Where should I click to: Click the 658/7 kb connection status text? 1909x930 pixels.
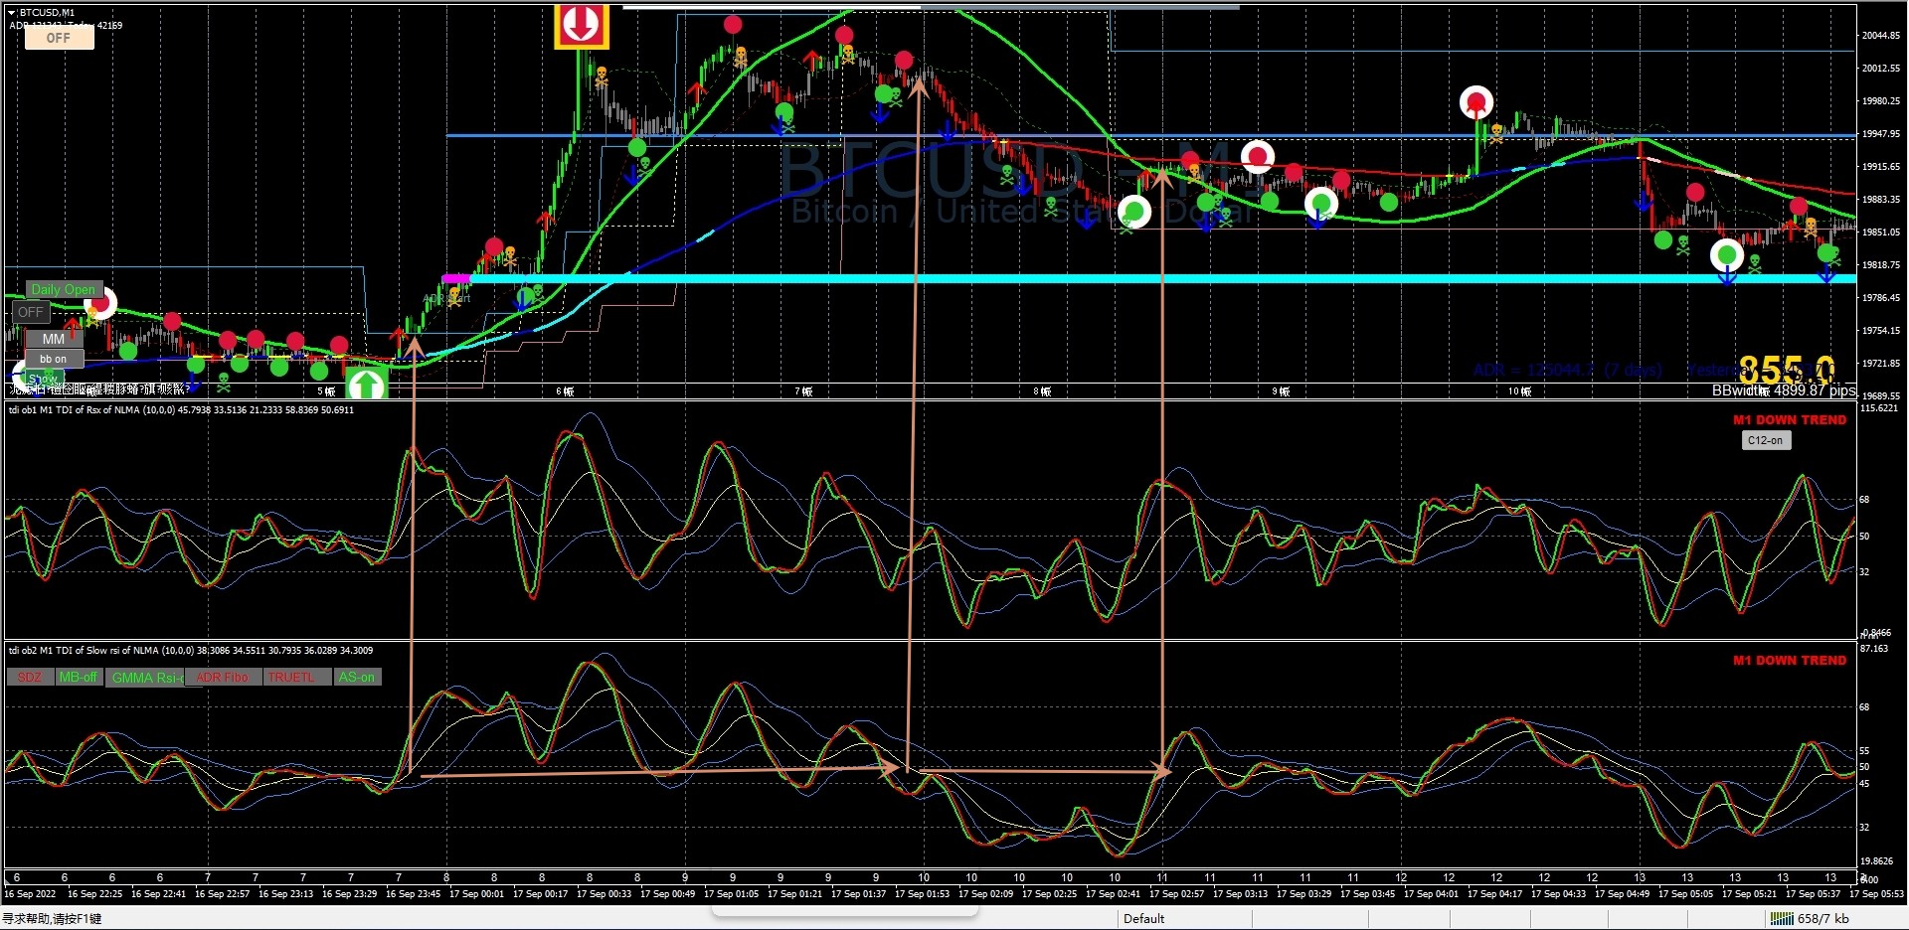tap(1823, 919)
